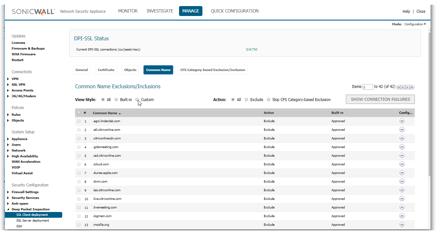
Task: Sort by the Action column header
Action: 269,113
